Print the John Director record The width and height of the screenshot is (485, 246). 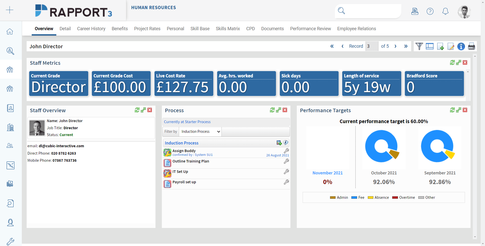click(471, 46)
